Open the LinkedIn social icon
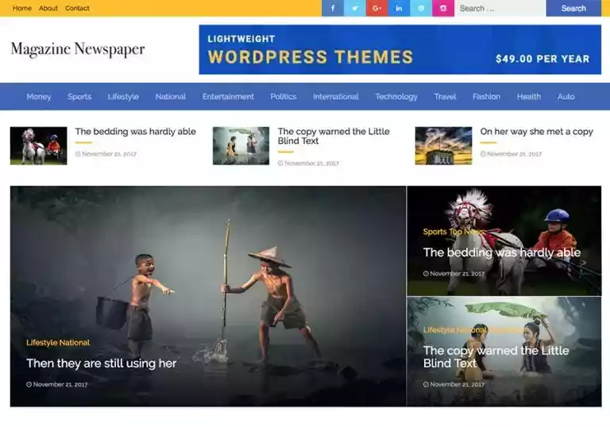The height and width of the screenshot is (427, 610). click(x=399, y=8)
